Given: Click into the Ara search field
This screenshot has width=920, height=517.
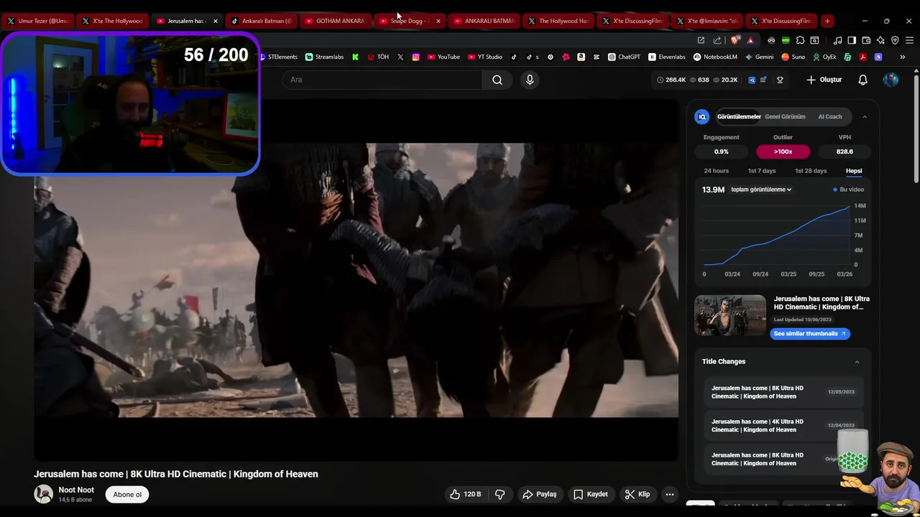Looking at the screenshot, I should [x=383, y=80].
